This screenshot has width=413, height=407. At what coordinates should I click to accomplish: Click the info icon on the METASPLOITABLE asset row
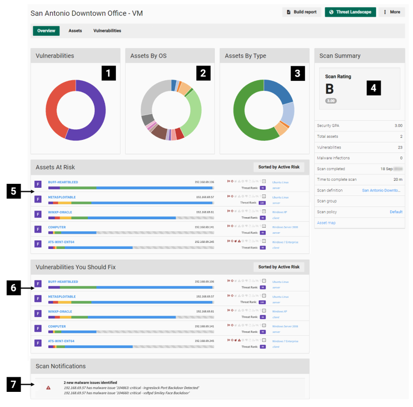263,196
